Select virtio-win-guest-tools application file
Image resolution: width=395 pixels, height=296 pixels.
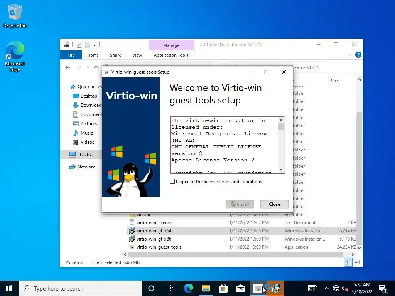click(159, 247)
